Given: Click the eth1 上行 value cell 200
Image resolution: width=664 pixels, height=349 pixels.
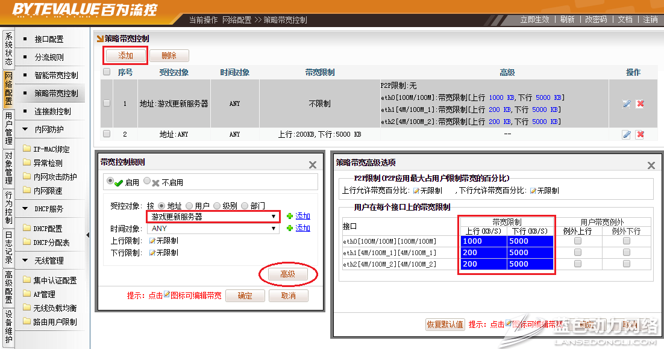Looking at the screenshot, I should click(483, 253).
